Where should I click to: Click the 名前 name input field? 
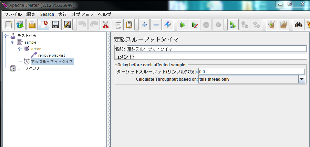pyautogui.click(x=217, y=49)
